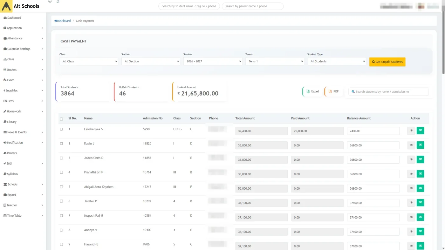Viewport: 445px width, 250px height.
Task: Tick the checkbox for Jenifer P
Action: [61, 201]
